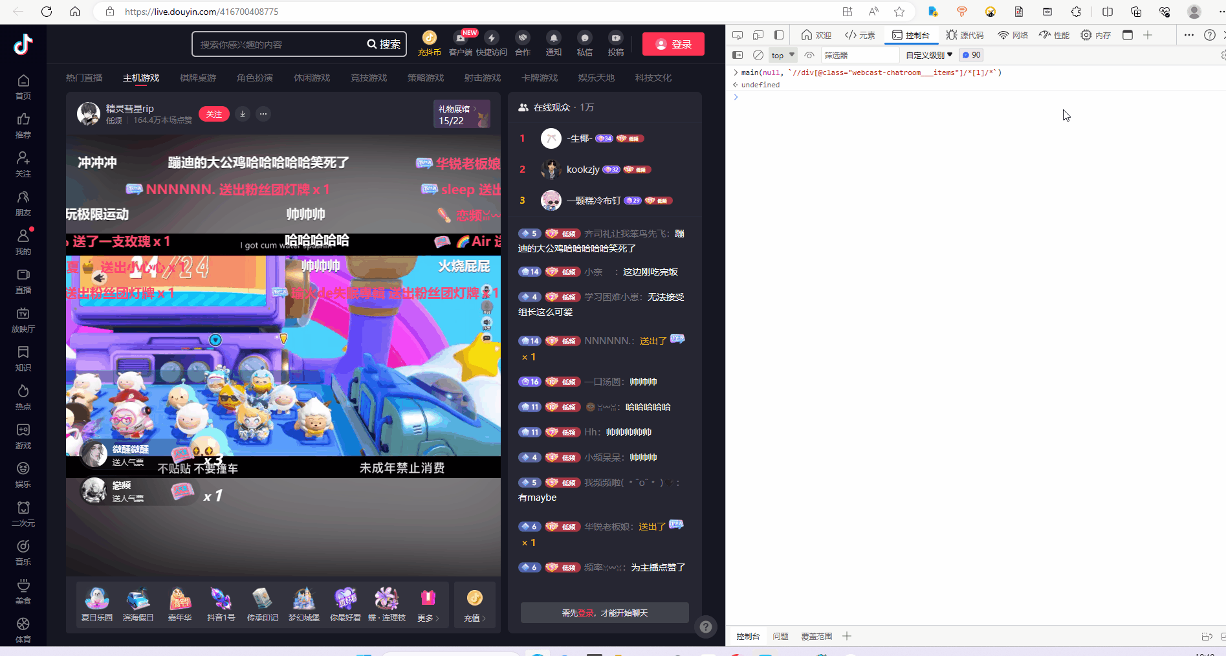Expand 更多 gifts list

pos(428,606)
